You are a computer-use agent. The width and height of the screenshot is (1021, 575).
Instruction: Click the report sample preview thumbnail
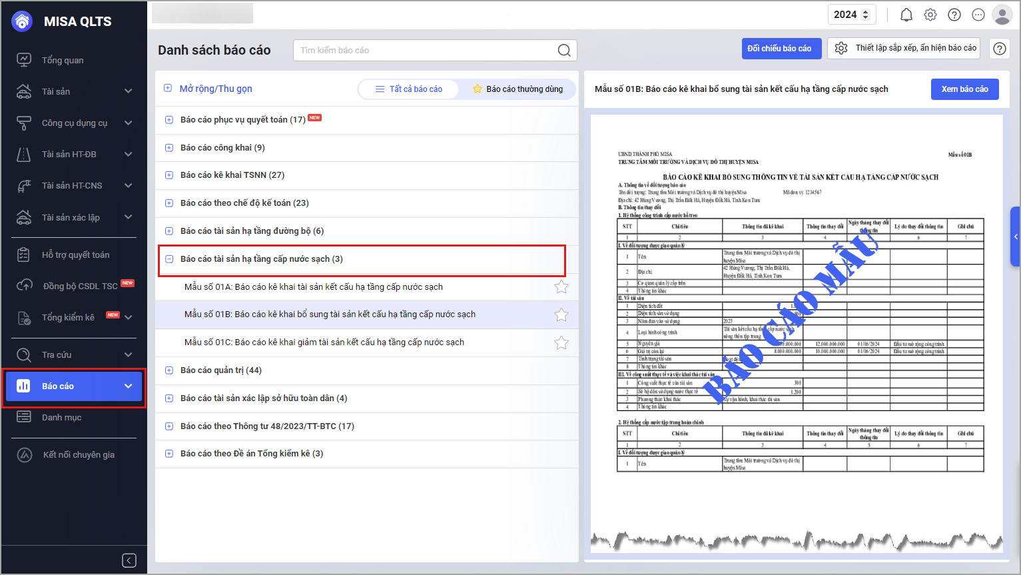click(x=797, y=333)
